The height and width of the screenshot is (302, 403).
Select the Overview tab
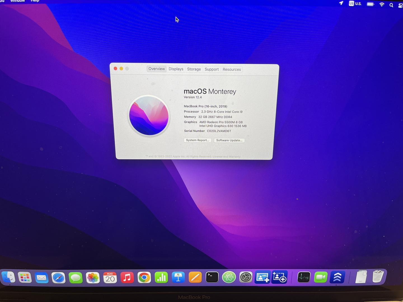click(x=156, y=69)
